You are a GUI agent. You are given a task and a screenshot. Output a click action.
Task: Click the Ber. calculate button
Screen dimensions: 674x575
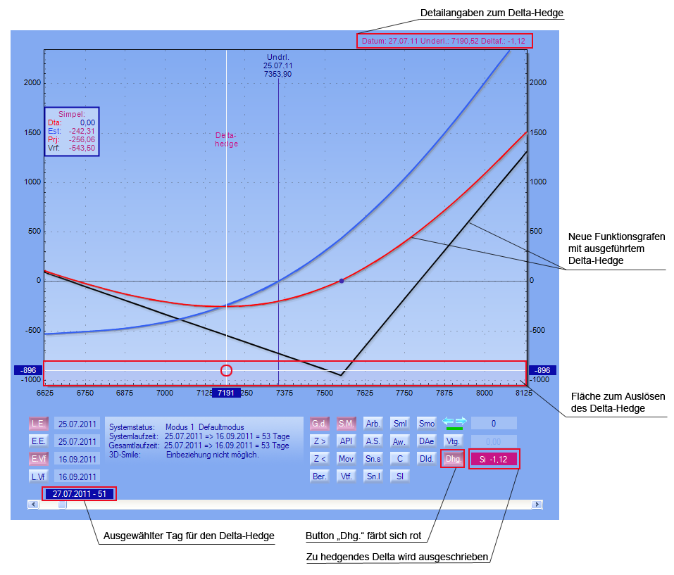320,476
